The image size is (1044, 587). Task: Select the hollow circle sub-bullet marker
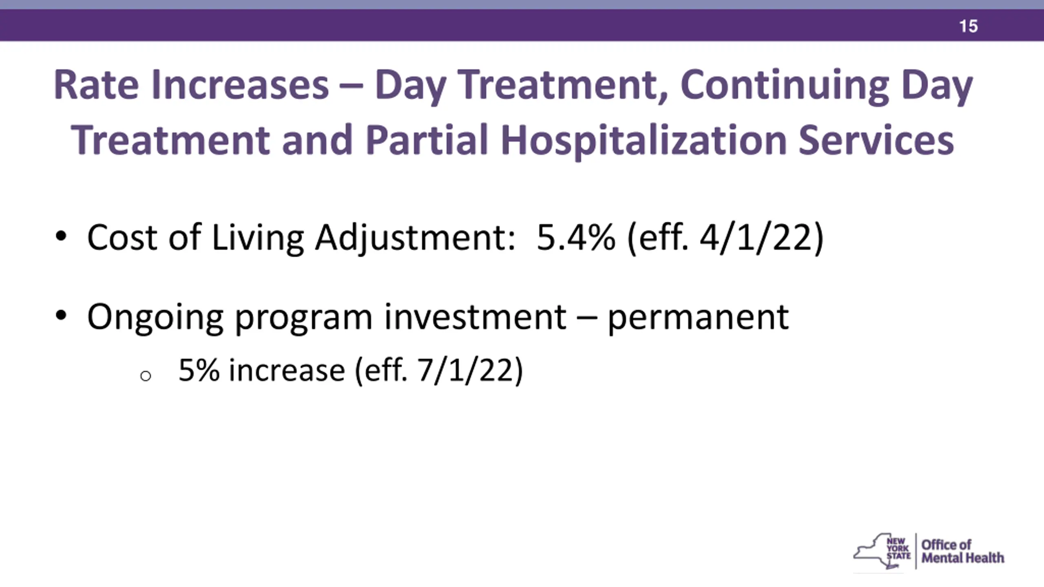tap(146, 376)
